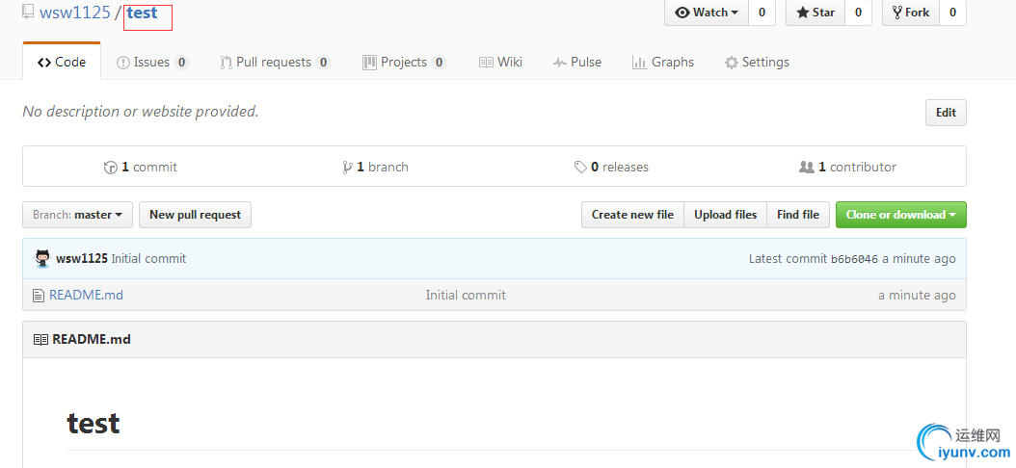Fork the repository
The image size is (1016, 468).
pos(910,13)
